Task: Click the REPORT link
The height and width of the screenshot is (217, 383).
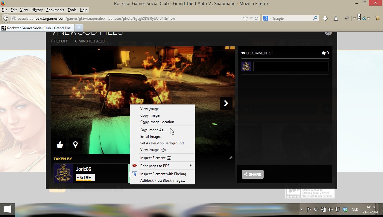Action: 60,41
